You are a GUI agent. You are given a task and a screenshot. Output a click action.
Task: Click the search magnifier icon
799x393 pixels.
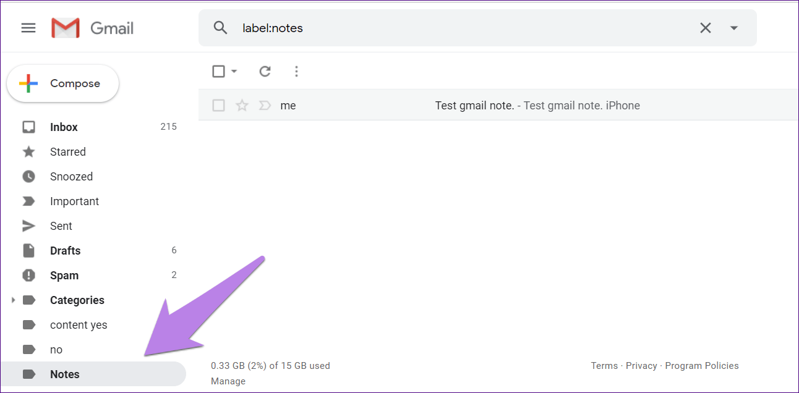click(x=220, y=28)
